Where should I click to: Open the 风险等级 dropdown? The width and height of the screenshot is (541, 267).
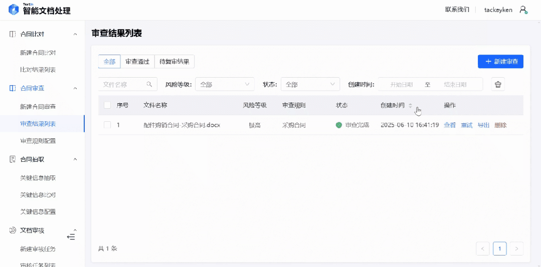pos(225,85)
